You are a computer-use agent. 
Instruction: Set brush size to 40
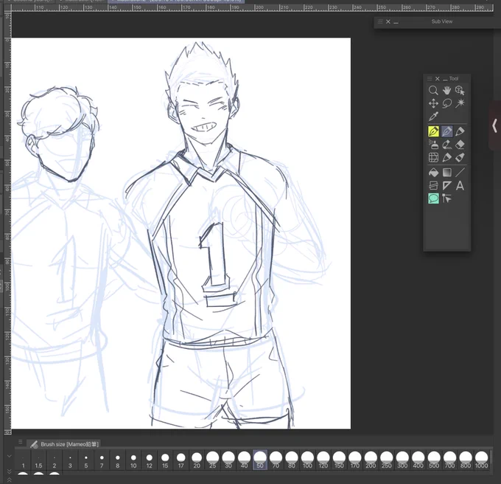244,460
